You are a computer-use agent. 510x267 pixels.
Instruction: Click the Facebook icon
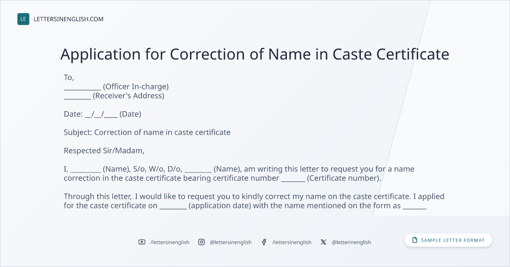coord(264,242)
